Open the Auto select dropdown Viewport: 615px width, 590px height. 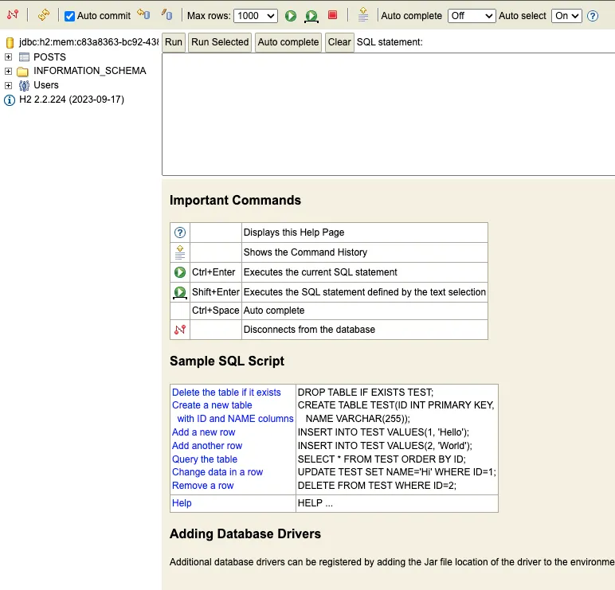coord(566,16)
